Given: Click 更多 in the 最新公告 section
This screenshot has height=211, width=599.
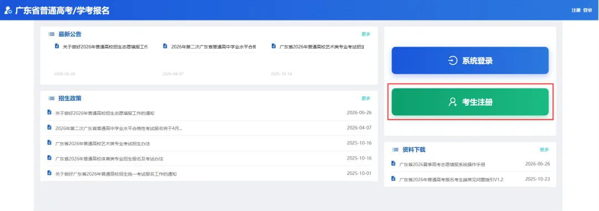Looking at the screenshot, I should pyautogui.click(x=366, y=34).
